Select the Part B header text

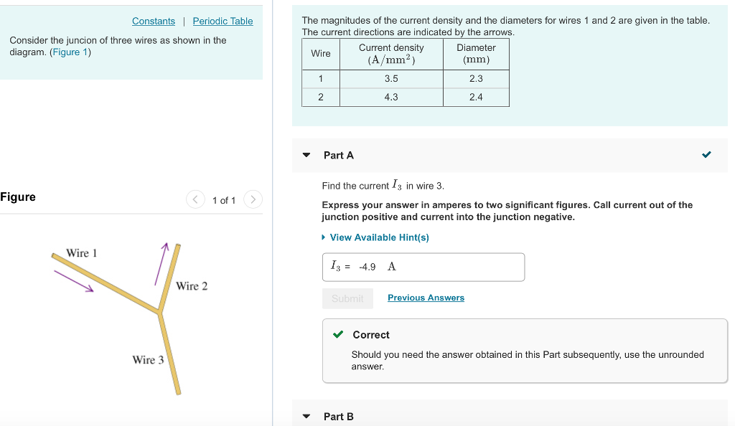(339, 416)
